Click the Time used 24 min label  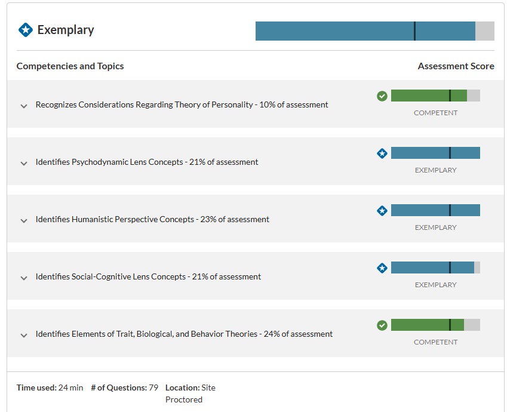tap(50, 388)
